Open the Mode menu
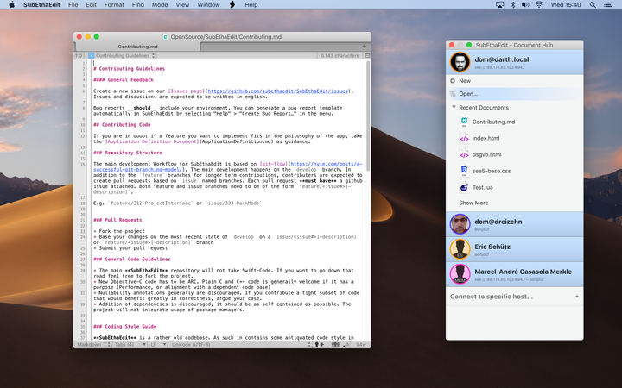 click(x=160, y=5)
